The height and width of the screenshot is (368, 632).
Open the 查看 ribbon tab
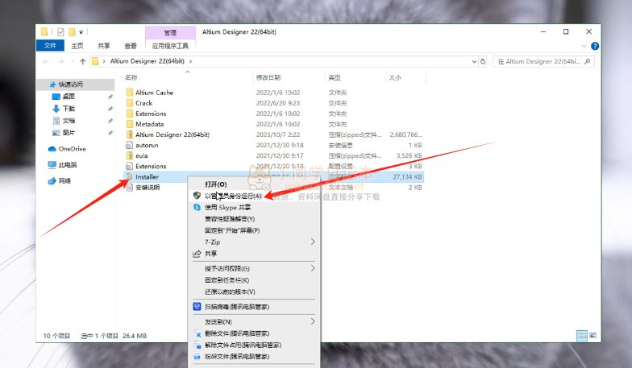point(131,45)
